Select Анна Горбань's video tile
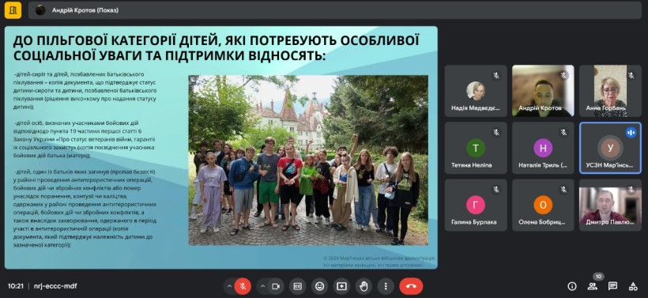This screenshot has width=648, height=298. [x=610, y=91]
